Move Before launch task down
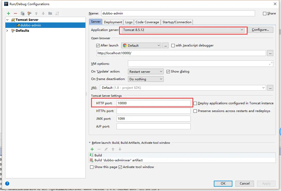The height and width of the screenshot is (191, 281). (120, 149)
